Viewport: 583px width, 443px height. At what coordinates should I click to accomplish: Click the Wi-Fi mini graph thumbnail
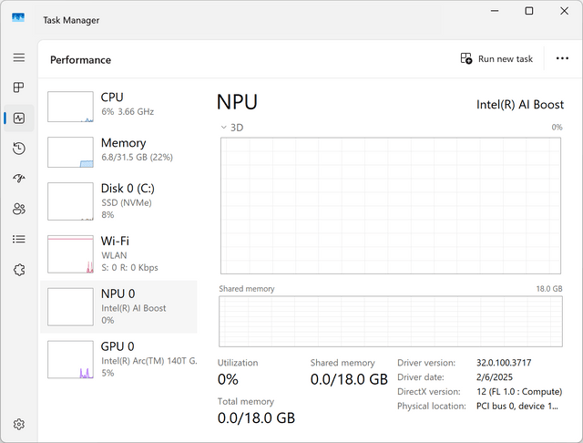(x=70, y=254)
